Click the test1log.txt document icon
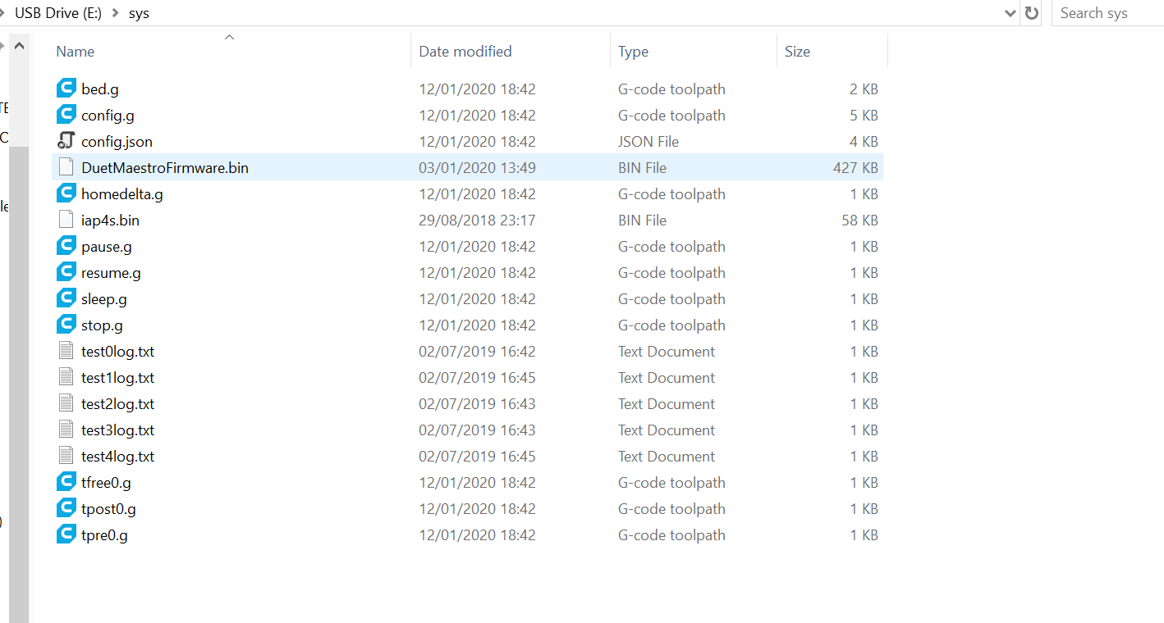Image resolution: width=1164 pixels, height=623 pixels. [66, 377]
